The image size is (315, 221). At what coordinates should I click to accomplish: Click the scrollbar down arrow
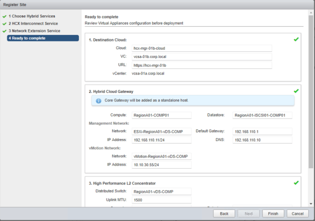tap(311, 204)
